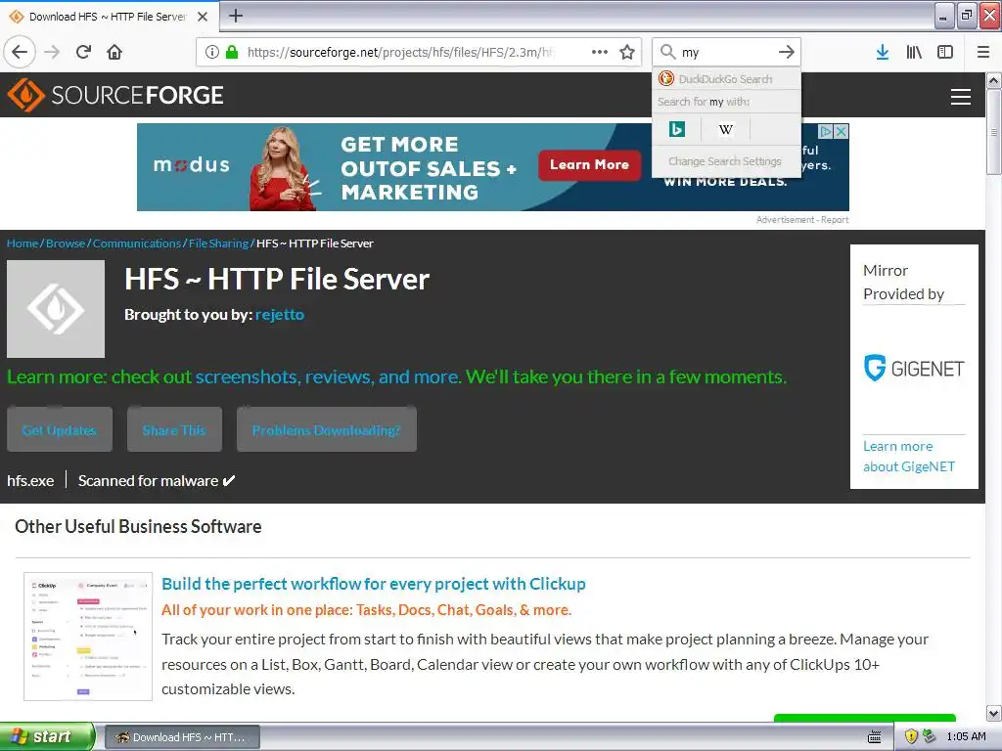Open the SourceForge site hamburger menu
This screenshot has width=1002, height=751.
coord(961,97)
